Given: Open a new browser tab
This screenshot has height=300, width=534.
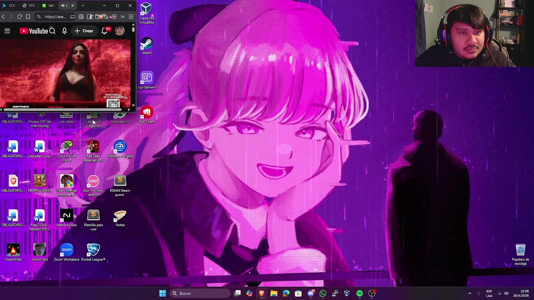Looking at the screenshot, I should 83,5.
